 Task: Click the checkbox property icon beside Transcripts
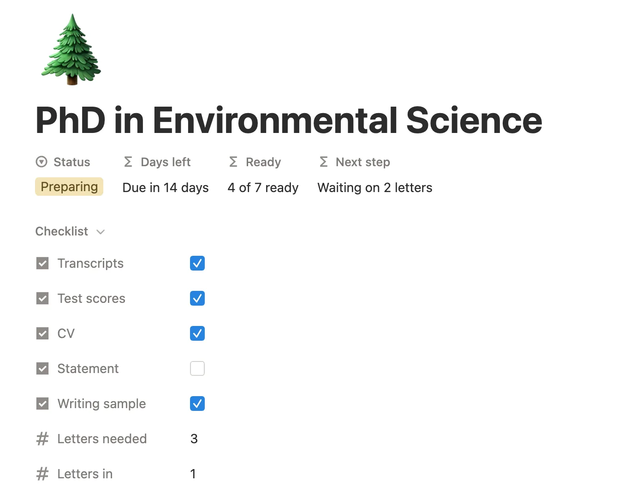click(42, 263)
